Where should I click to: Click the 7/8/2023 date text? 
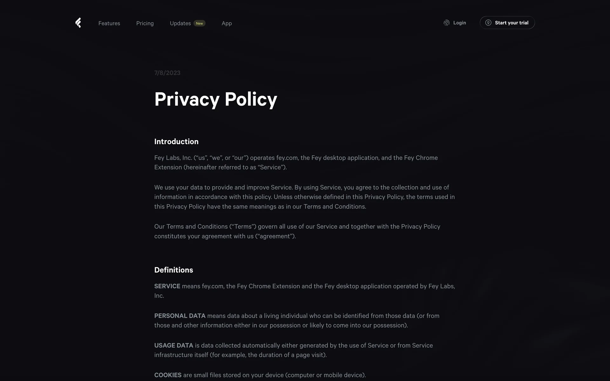tap(167, 73)
